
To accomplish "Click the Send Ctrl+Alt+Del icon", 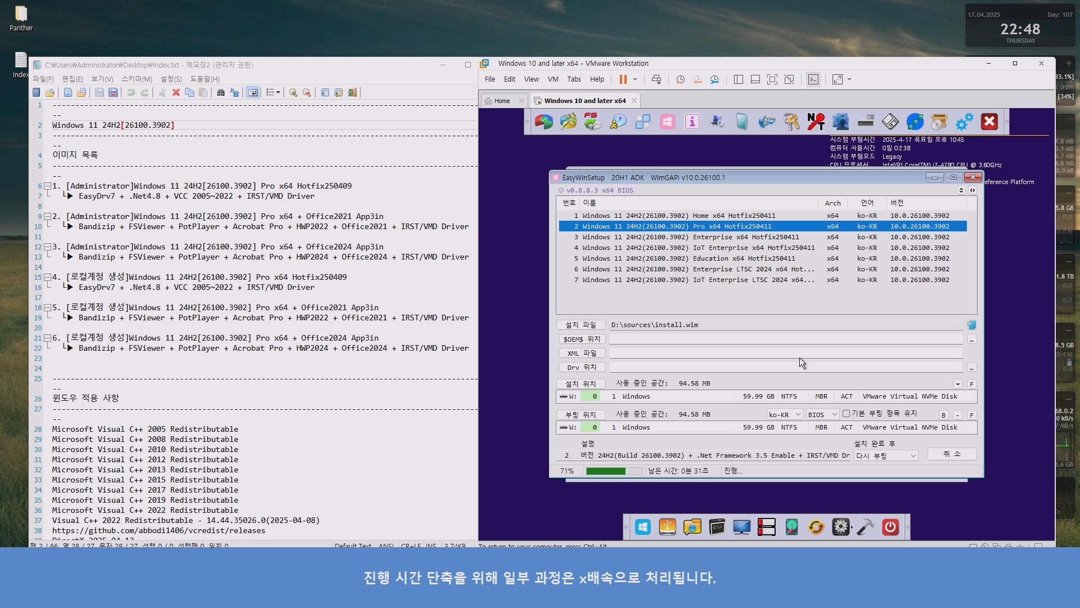I will pyautogui.click(x=656, y=79).
